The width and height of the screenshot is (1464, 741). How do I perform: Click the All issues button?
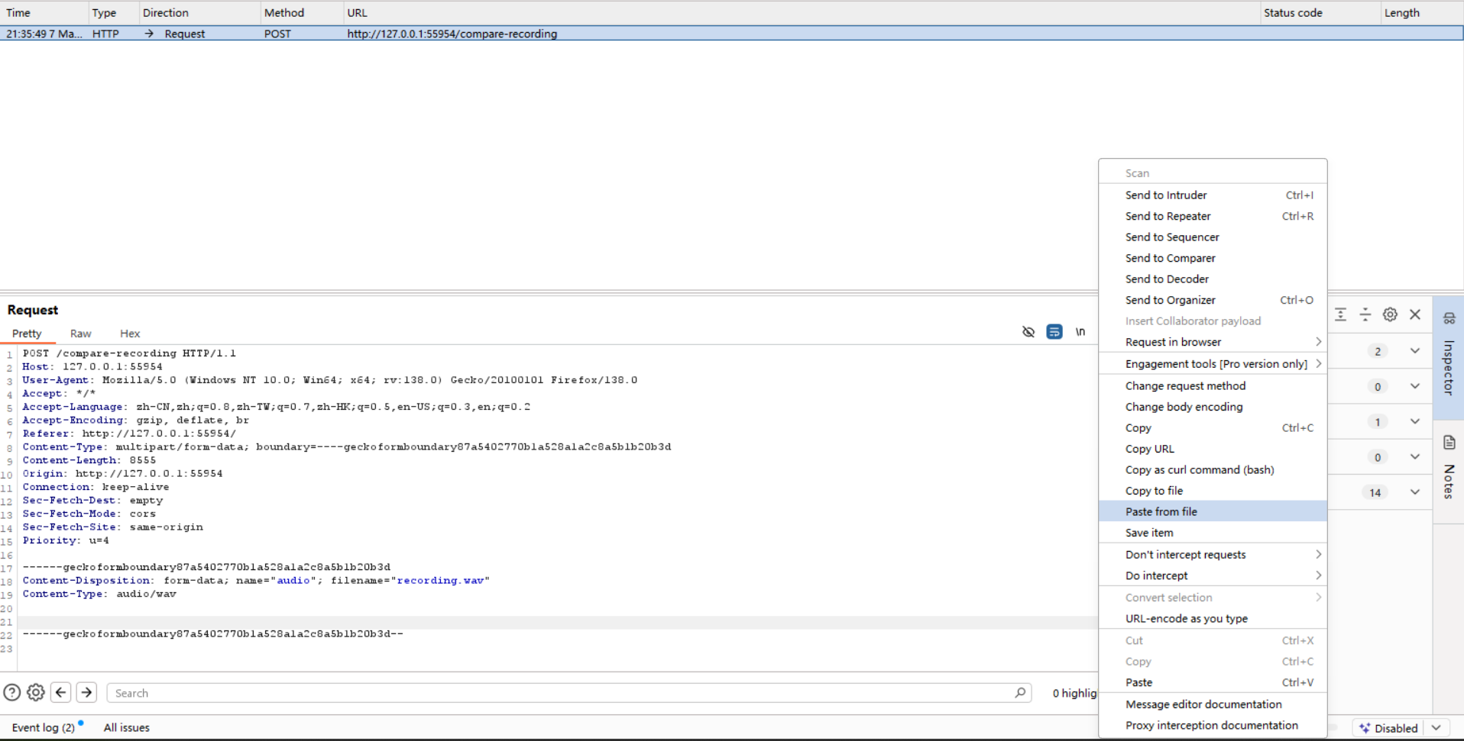click(x=127, y=728)
